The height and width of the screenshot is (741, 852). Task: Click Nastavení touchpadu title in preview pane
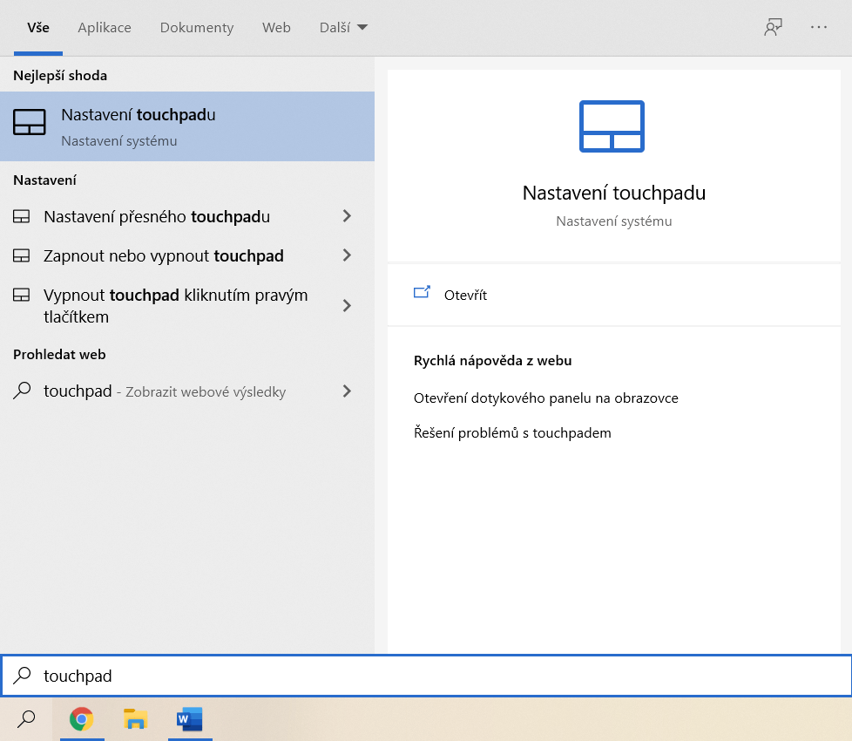pyautogui.click(x=614, y=193)
